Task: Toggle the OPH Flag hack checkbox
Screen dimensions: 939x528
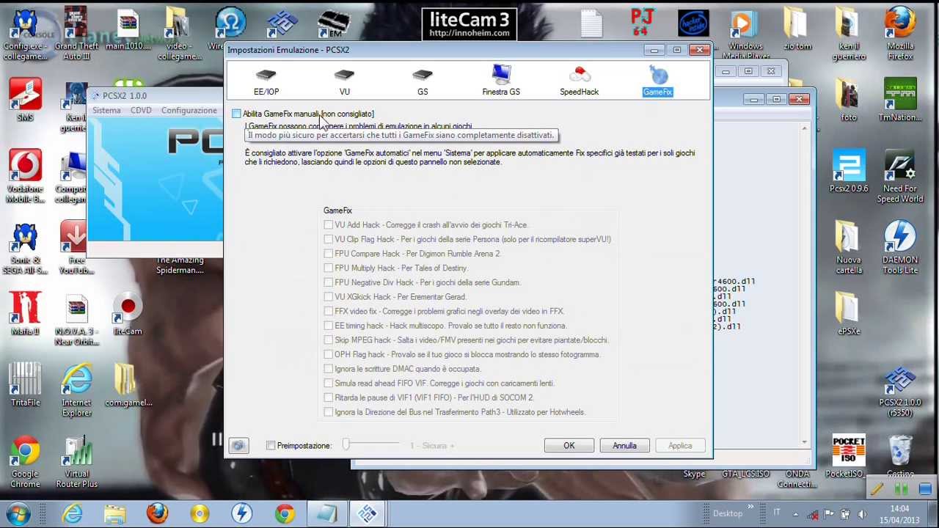Action: pos(328,354)
